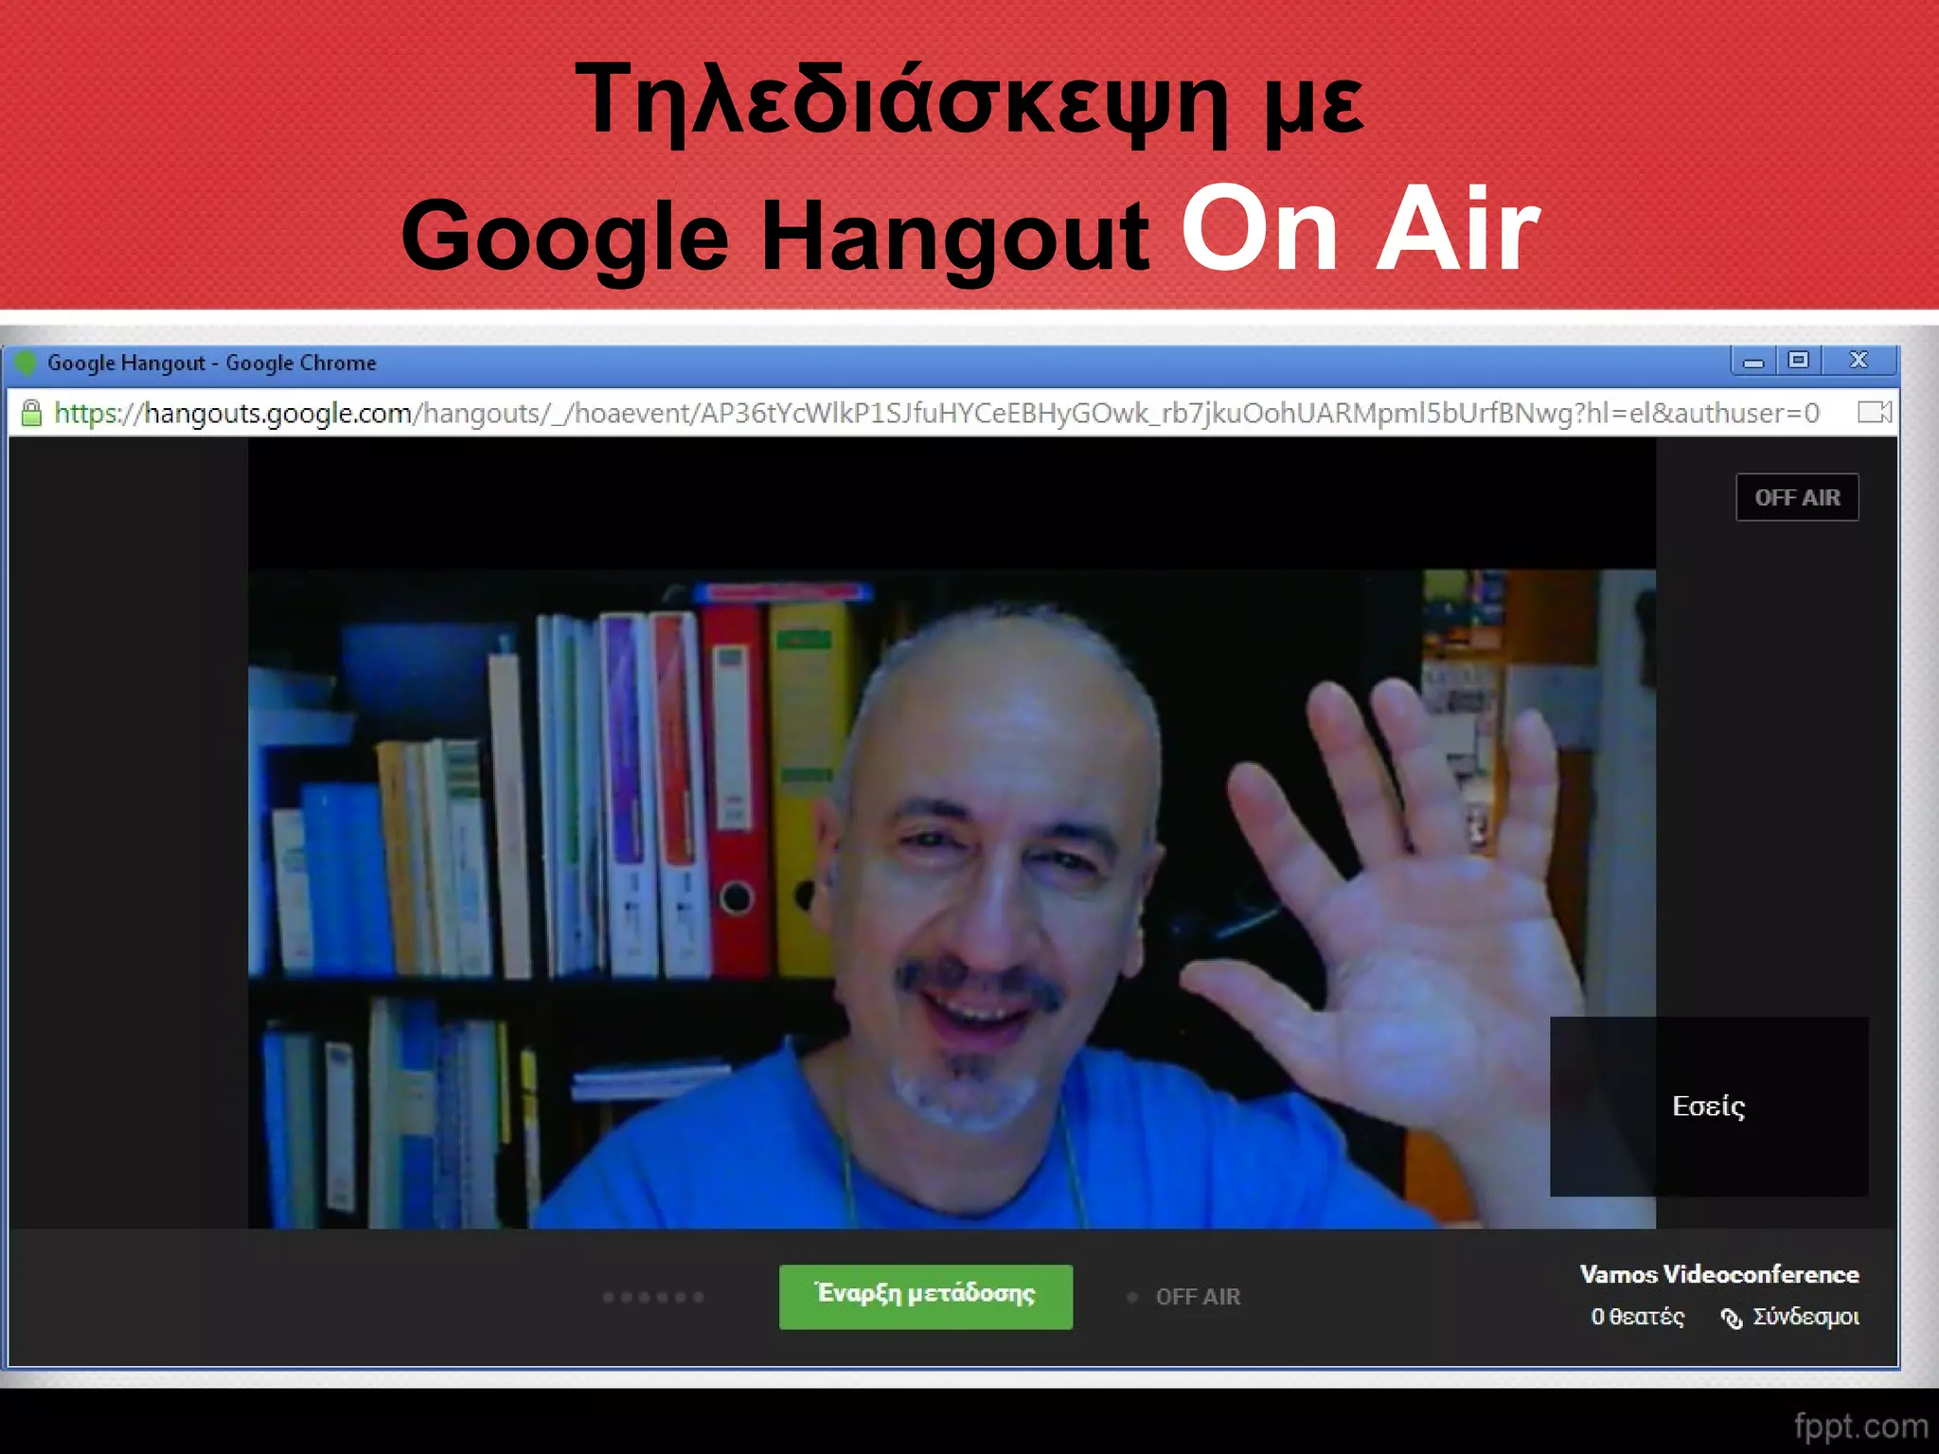The width and height of the screenshot is (1939, 1454).
Task: Click the camera icon in address bar
Action: click(x=1874, y=412)
